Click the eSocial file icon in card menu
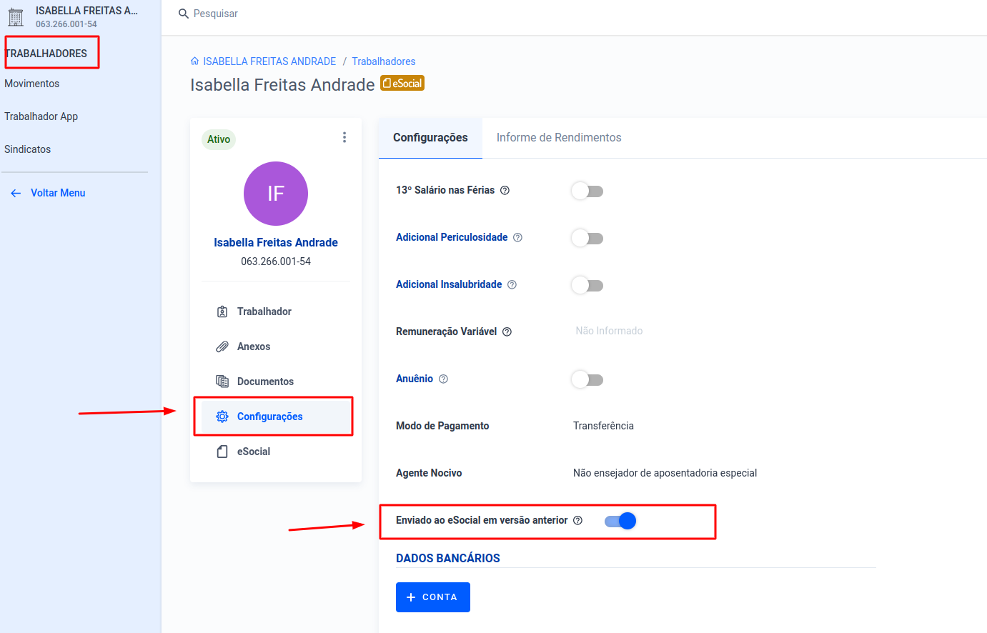 point(222,452)
